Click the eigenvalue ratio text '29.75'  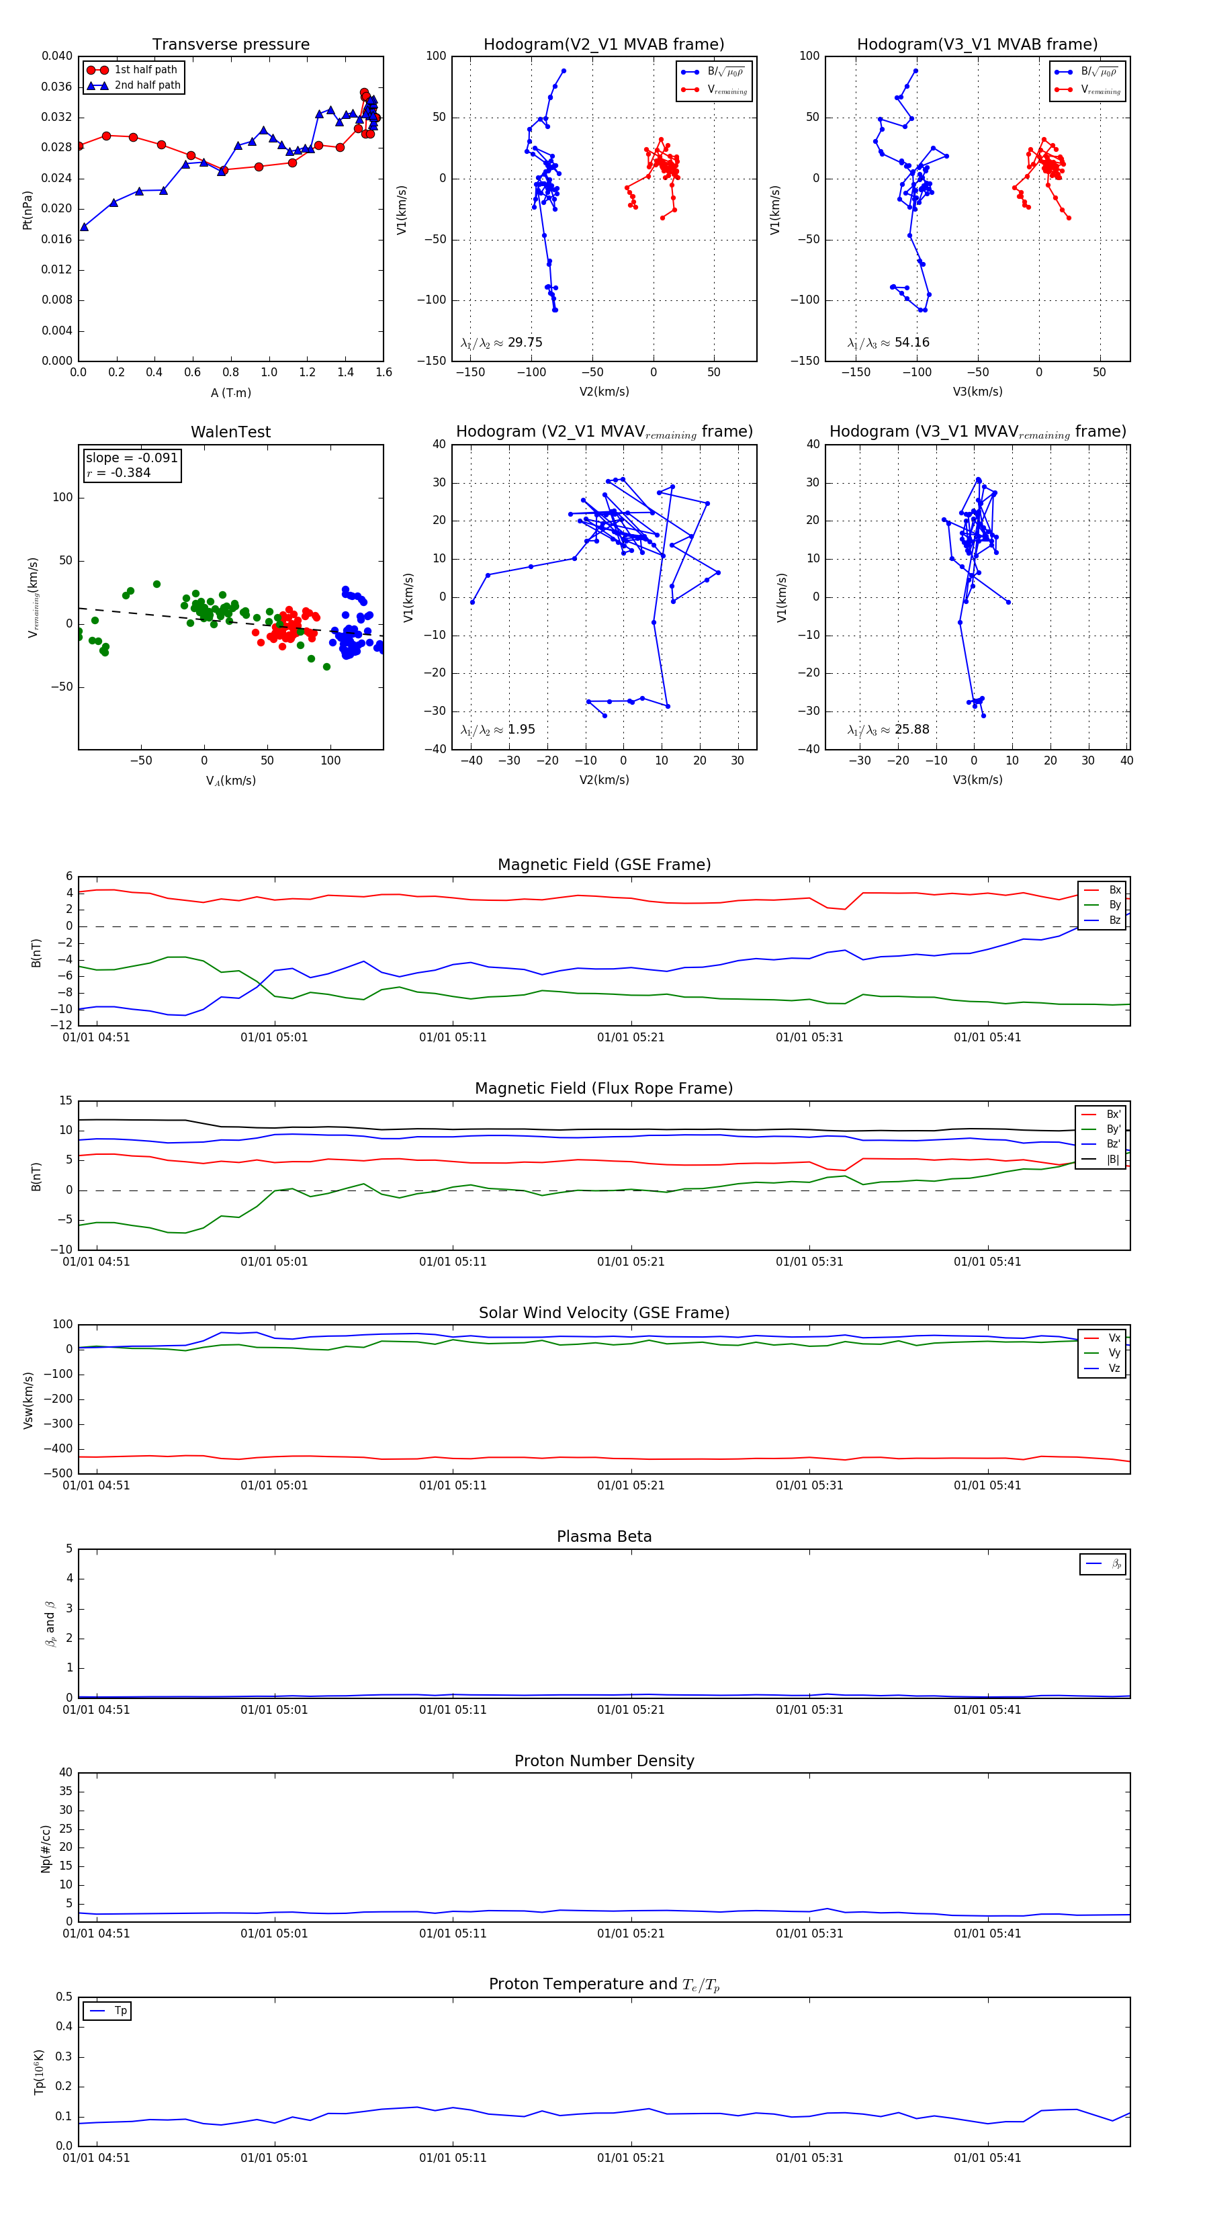pyautogui.click(x=525, y=343)
